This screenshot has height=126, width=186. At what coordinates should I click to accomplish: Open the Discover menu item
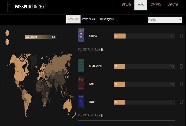click(x=173, y=5)
